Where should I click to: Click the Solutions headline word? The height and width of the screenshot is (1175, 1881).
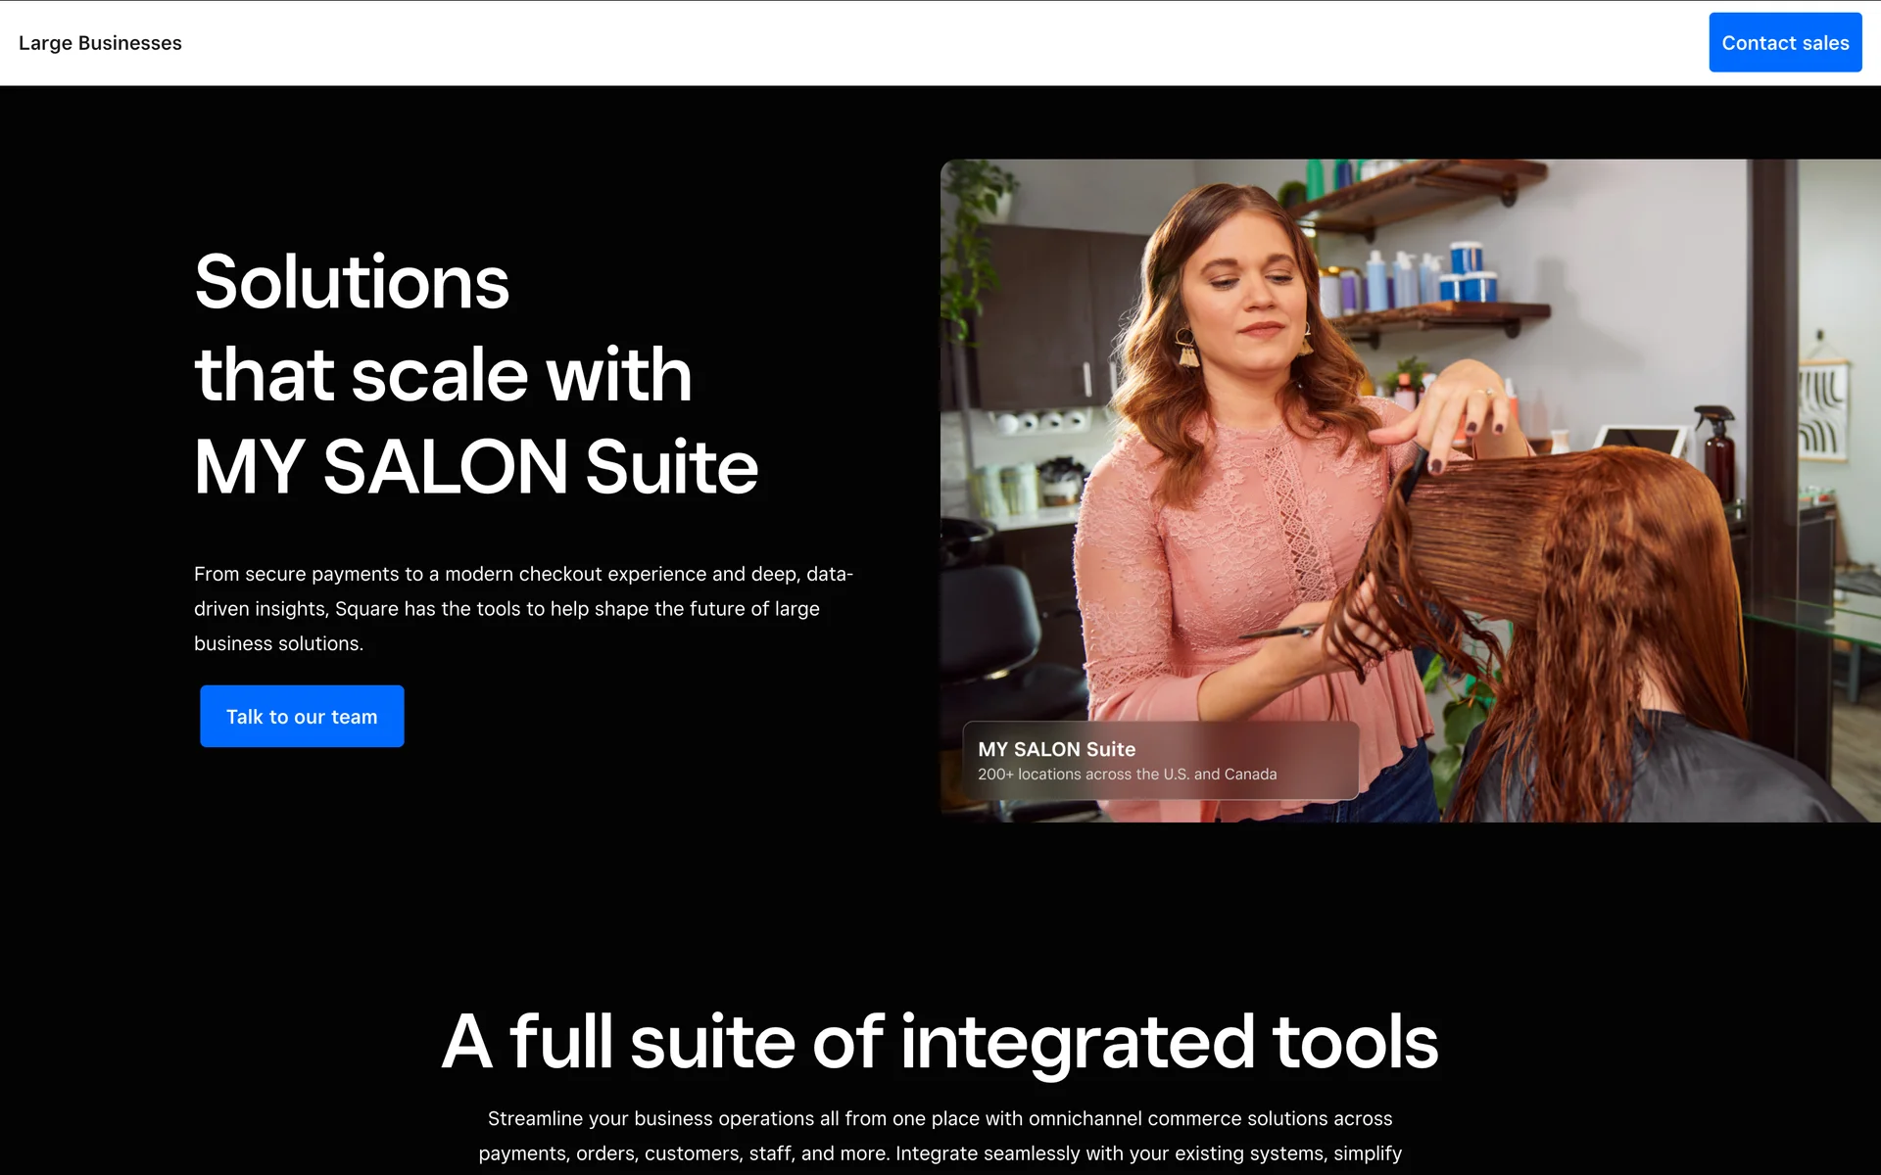coord(352,282)
